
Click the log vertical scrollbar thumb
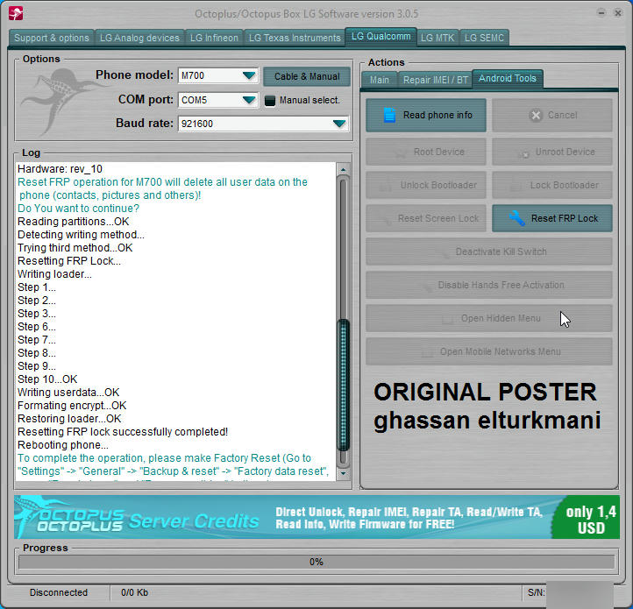pos(343,385)
